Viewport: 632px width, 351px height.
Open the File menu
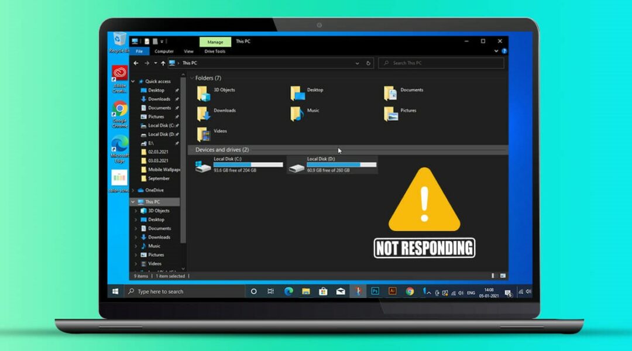pyautogui.click(x=139, y=51)
